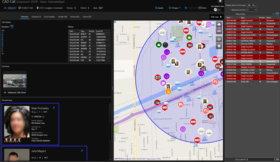Click the minutes field showing 15 m
The image size is (280, 162).
254,5
